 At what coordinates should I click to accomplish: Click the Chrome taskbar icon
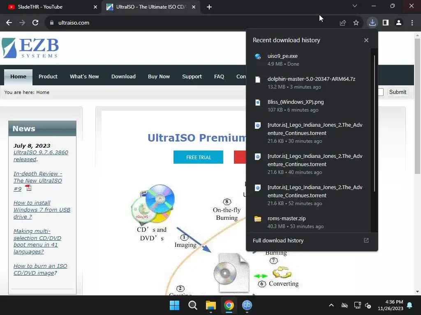(x=229, y=305)
